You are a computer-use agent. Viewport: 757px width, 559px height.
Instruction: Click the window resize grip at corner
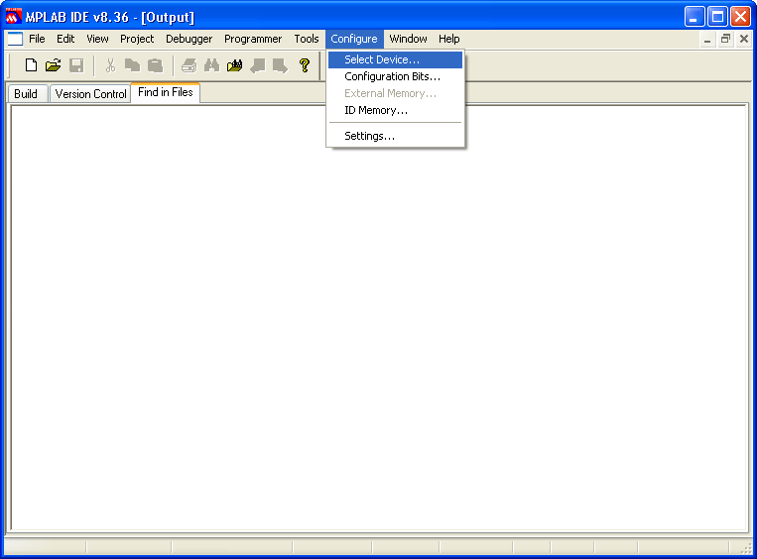(x=747, y=548)
